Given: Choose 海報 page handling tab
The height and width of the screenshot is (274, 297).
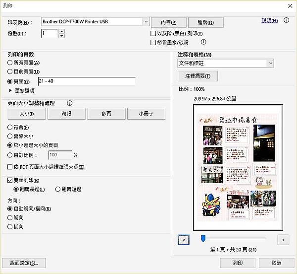Looking at the screenshot, I should [66, 114].
